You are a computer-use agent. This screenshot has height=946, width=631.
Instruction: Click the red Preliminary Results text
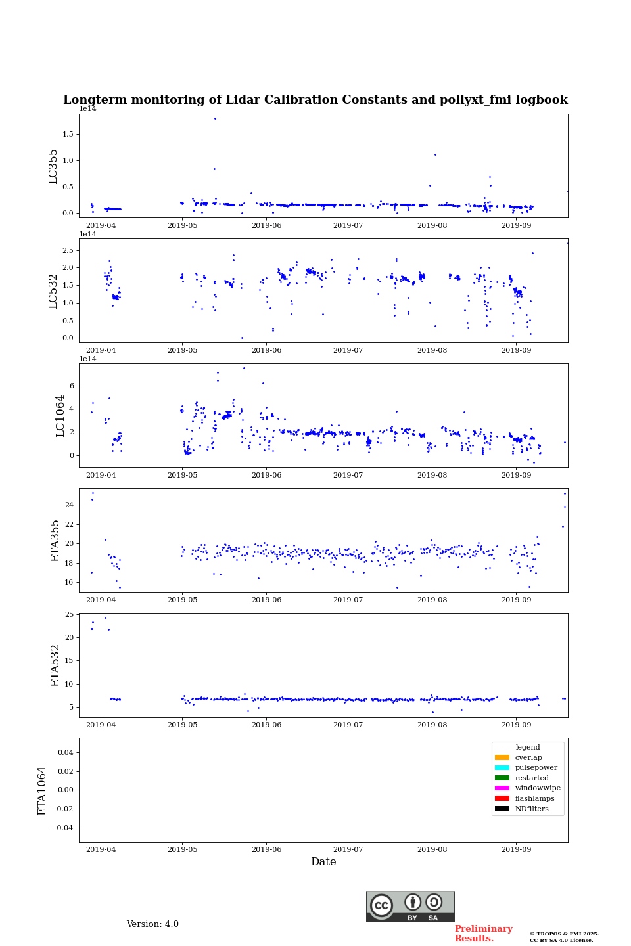[x=483, y=934]
